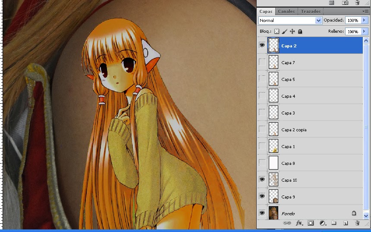The image size is (371, 232).
Task: Show the Capa 4 layer
Action: pyautogui.click(x=262, y=96)
